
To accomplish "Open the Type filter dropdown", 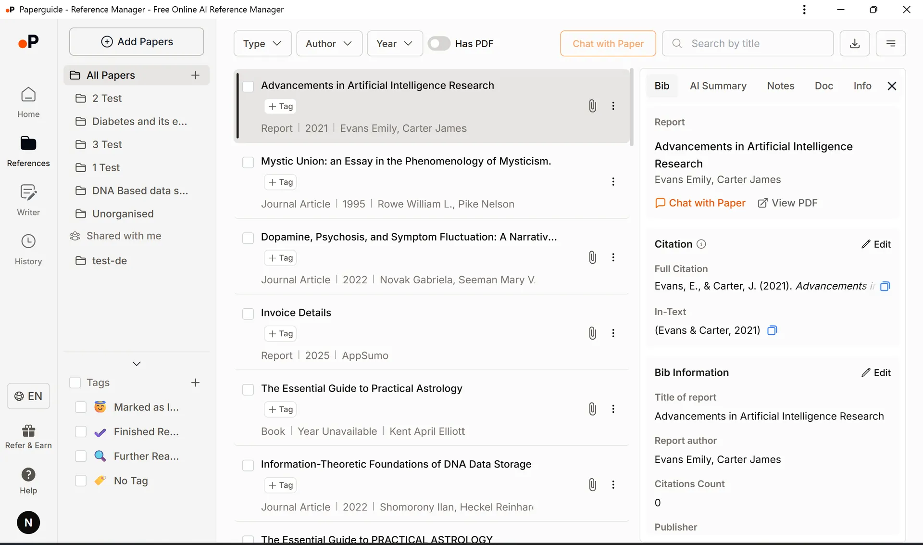I will (262, 43).
